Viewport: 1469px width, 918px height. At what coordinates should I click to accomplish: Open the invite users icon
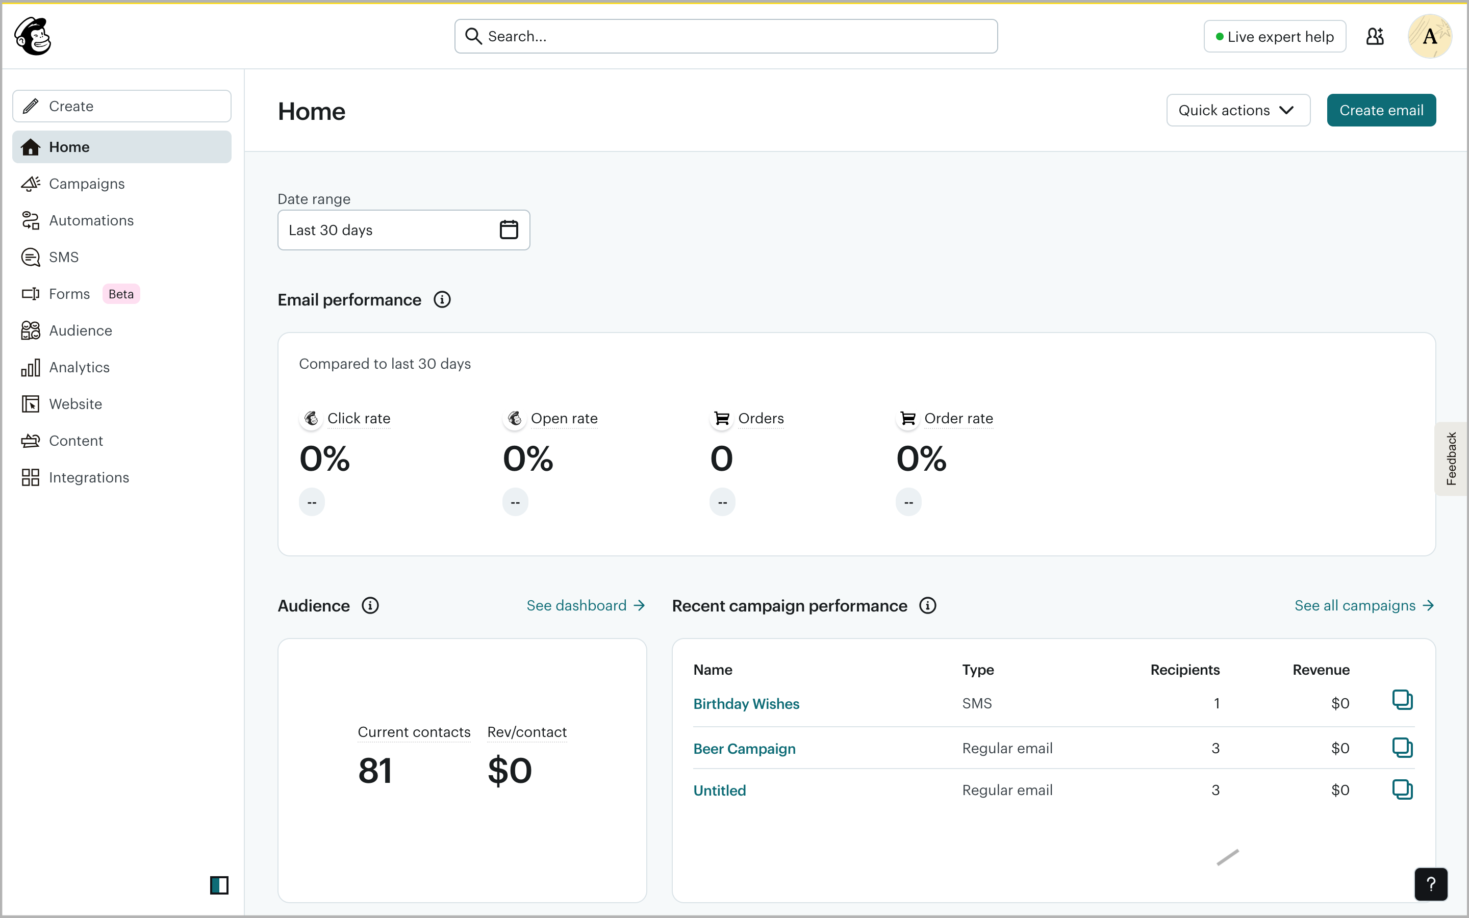point(1375,36)
